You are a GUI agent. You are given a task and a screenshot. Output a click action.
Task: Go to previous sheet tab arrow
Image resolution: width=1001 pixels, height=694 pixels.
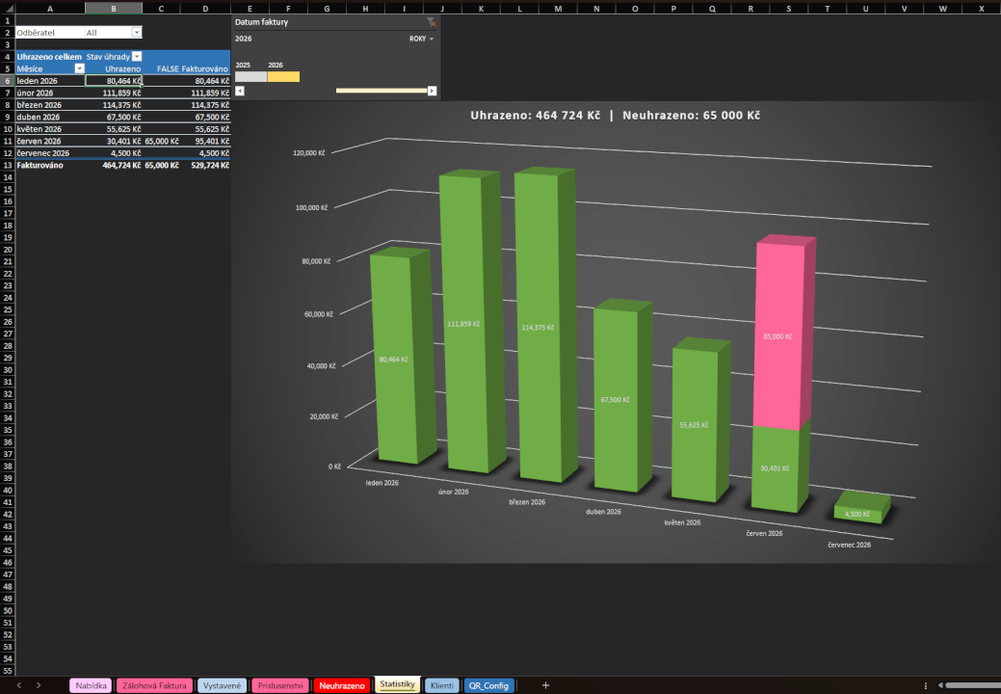pos(19,685)
